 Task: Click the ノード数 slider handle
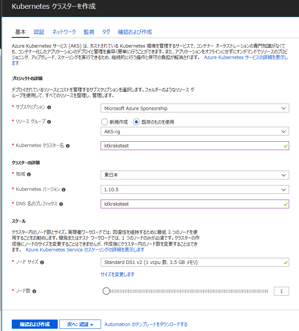click(106, 291)
